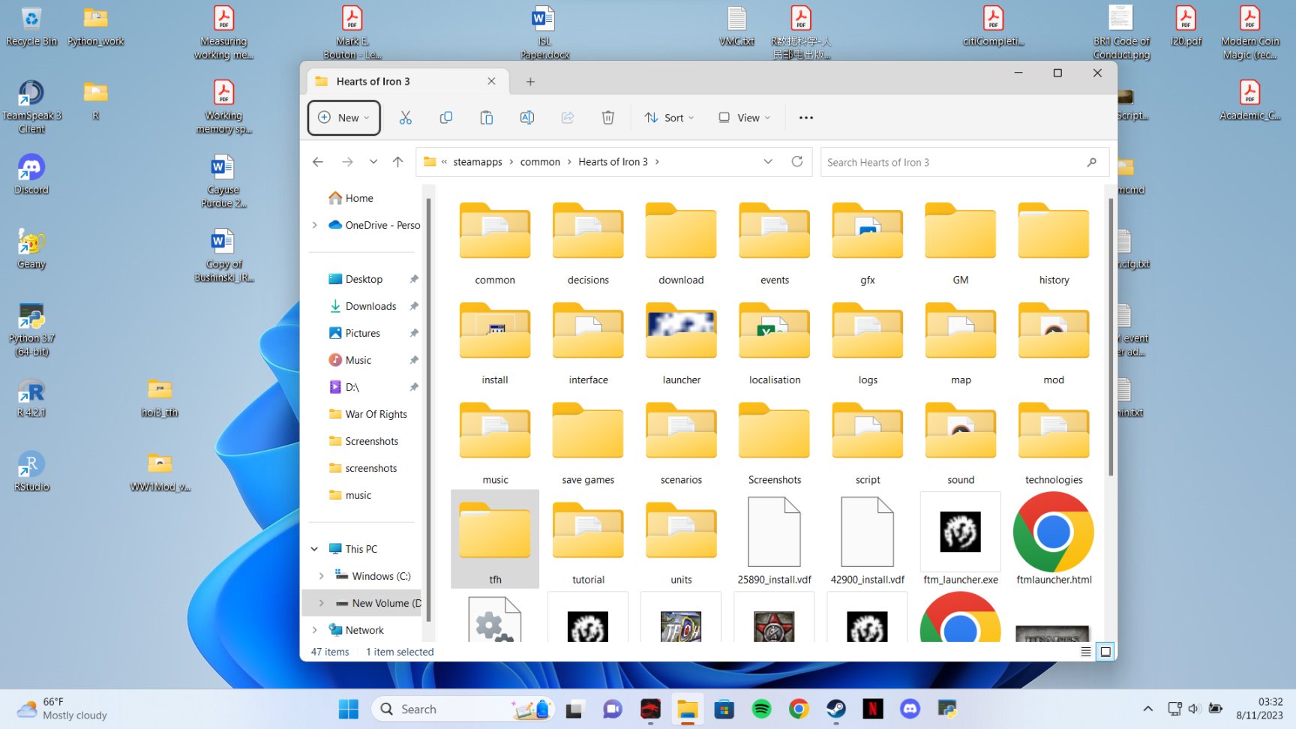Add a new Explorer tab
1296x729 pixels.
coord(530,81)
